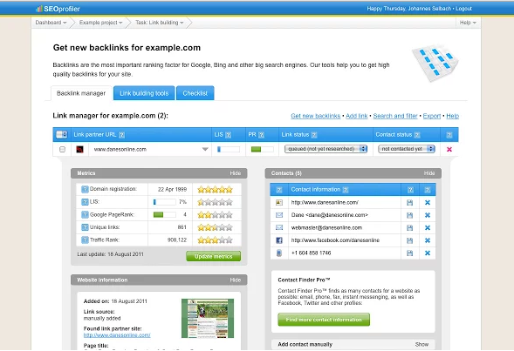Viewport: 514px width, 351px height.
Task: Click help icon next to Contact status header
Action: coord(417,135)
